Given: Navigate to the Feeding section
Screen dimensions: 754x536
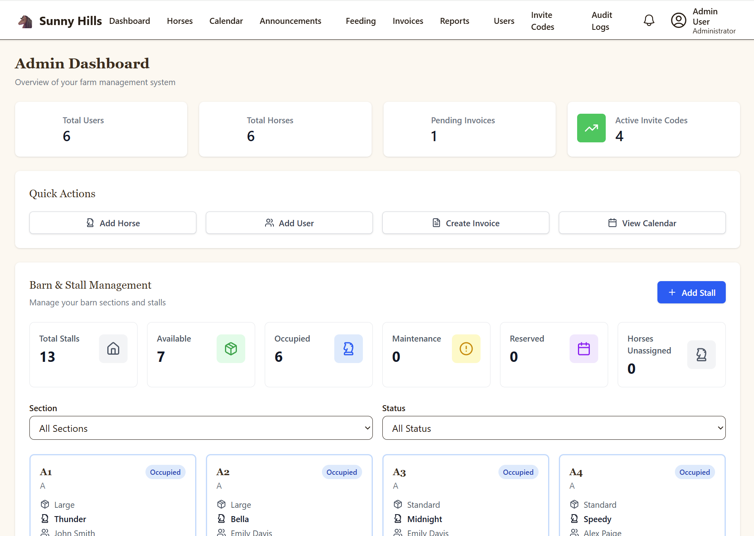Looking at the screenshot, I should tap(361, 21).
